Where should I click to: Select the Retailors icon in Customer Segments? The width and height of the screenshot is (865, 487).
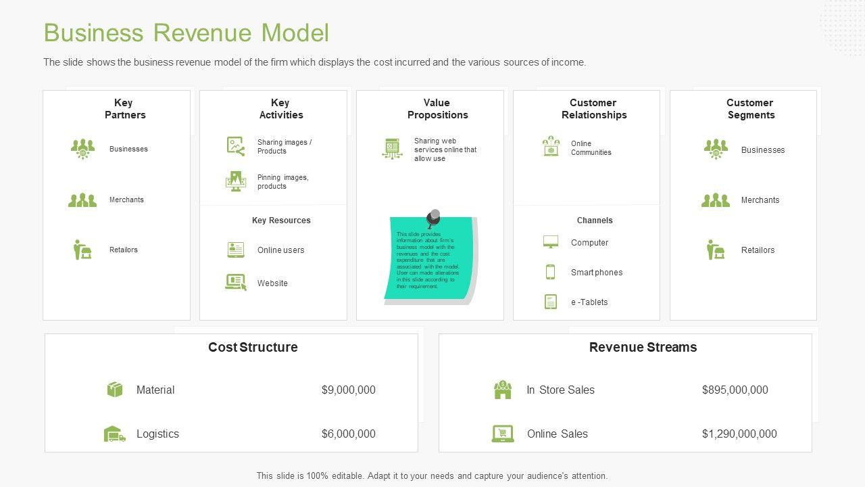(x=716, y=250)
